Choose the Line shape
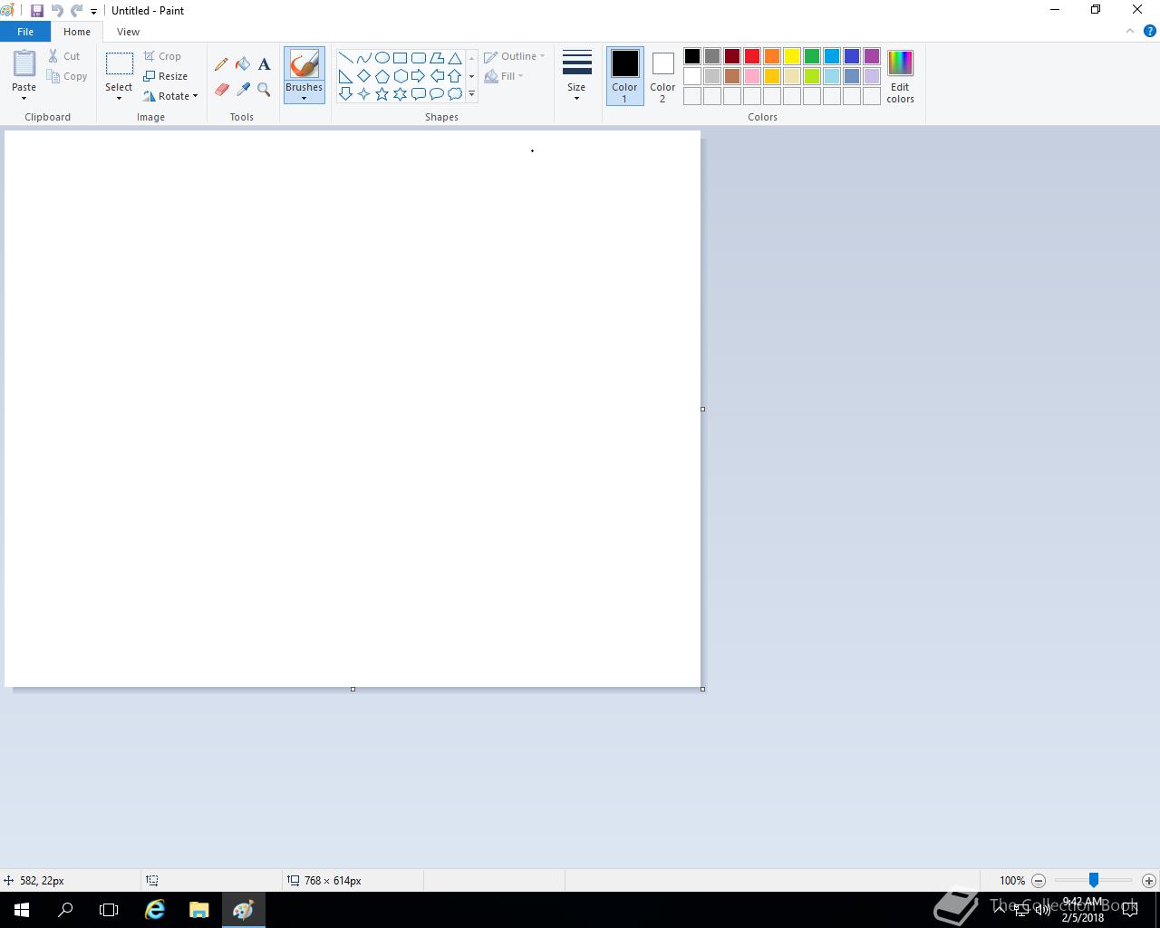 [x=345, y=57]
